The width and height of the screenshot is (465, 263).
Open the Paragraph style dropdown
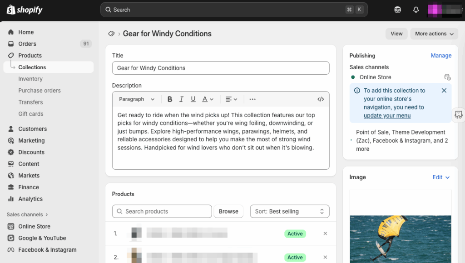[137, 99]
